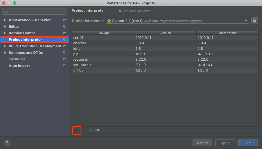
Task: Select the urllib3 package row
Action: (165, 70)
